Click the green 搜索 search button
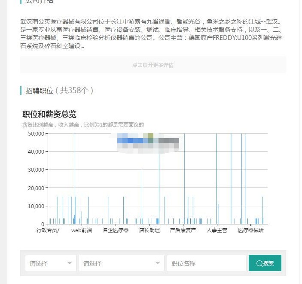The width and height of the screenshot is (302, 284). pyautogui.click(x=265, y=263)
